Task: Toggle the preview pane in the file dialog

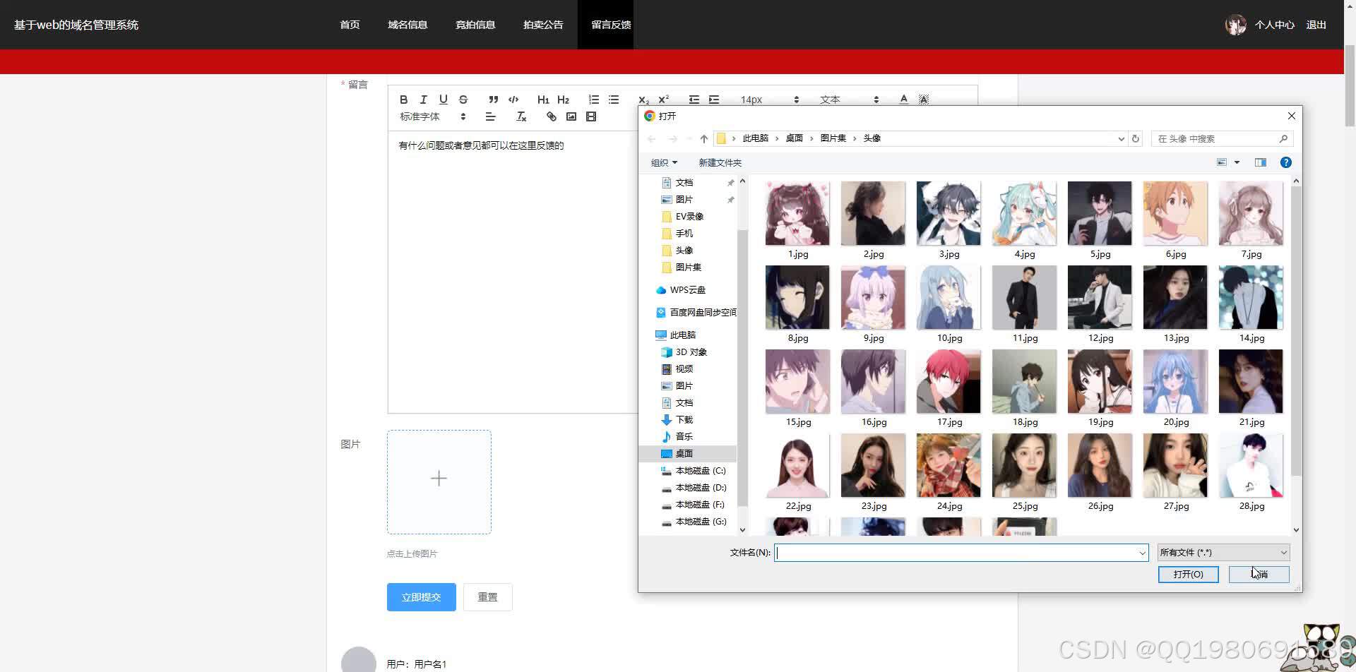Action: 1260,162
